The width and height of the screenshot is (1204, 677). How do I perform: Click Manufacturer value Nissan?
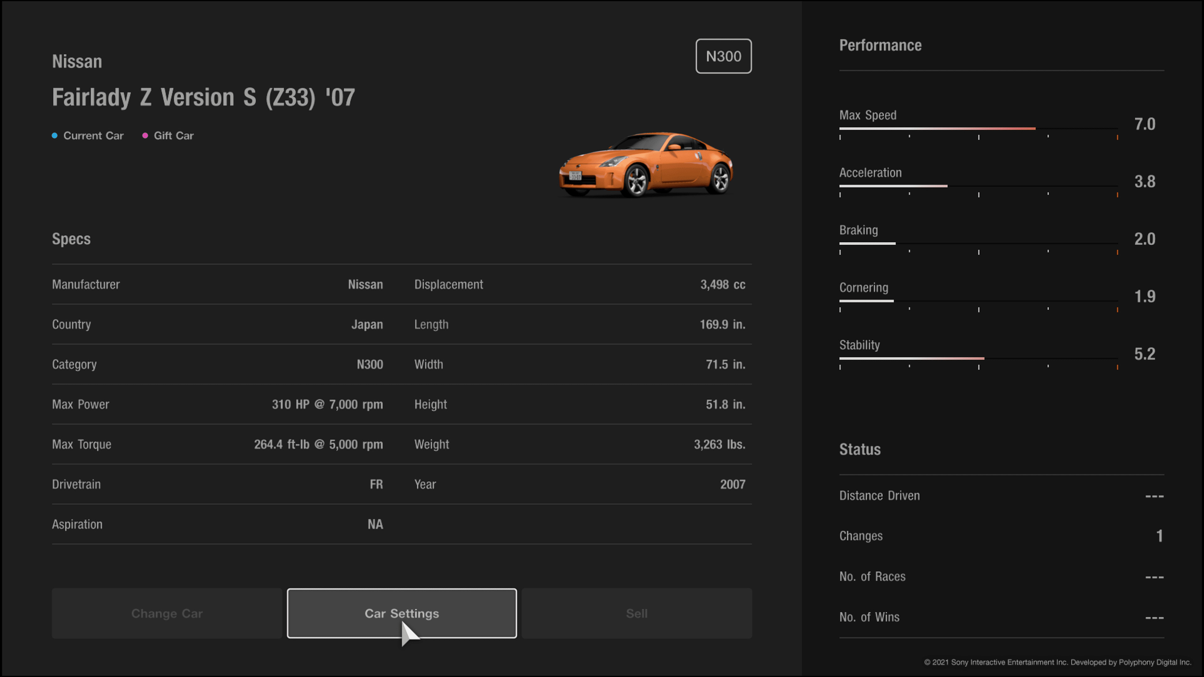click(365, 285)
